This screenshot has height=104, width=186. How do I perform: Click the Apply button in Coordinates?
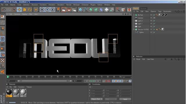pos(125,99)
